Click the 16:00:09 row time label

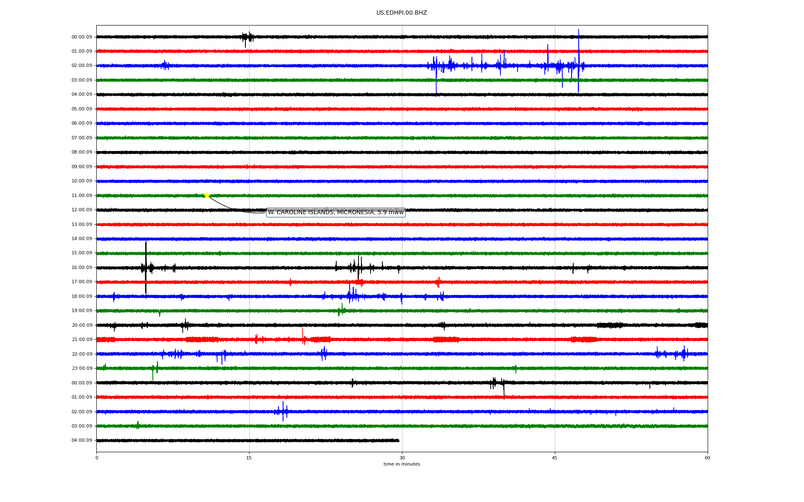[82, 268]
